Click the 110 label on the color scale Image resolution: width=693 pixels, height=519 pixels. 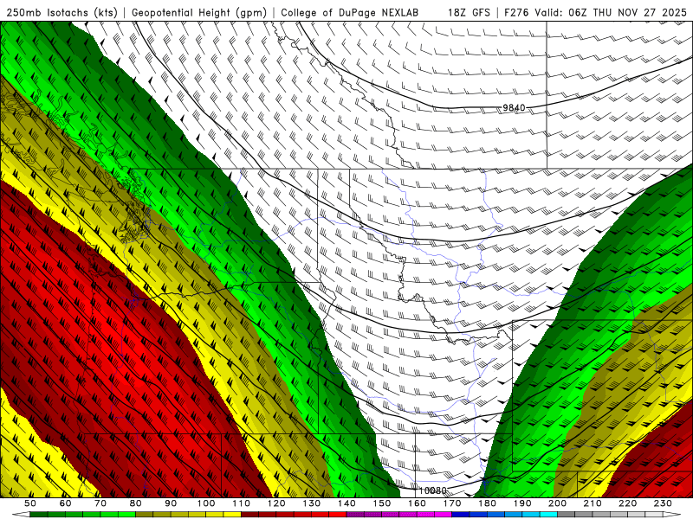point(242,503)
